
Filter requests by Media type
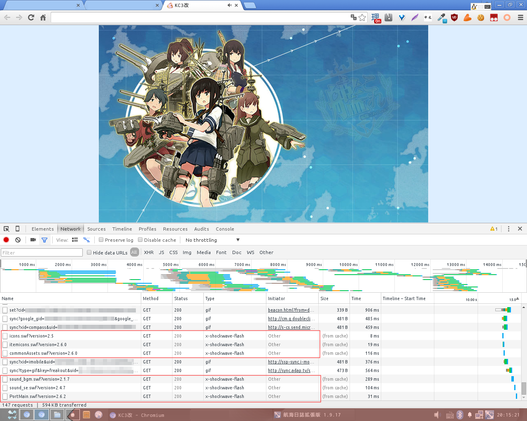[204, 252]
